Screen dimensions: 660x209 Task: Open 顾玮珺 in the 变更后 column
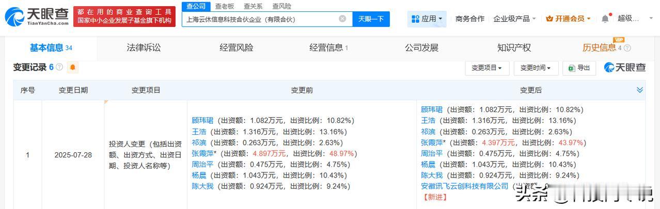pos(432,109)
